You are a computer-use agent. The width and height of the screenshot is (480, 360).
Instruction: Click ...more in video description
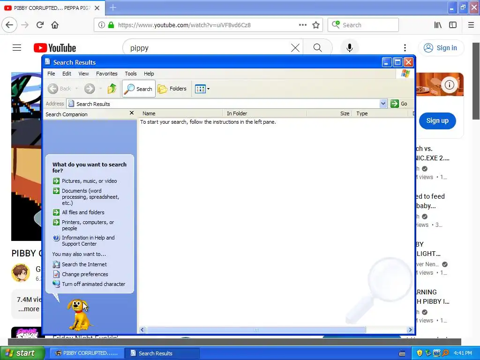coord(29,309)
